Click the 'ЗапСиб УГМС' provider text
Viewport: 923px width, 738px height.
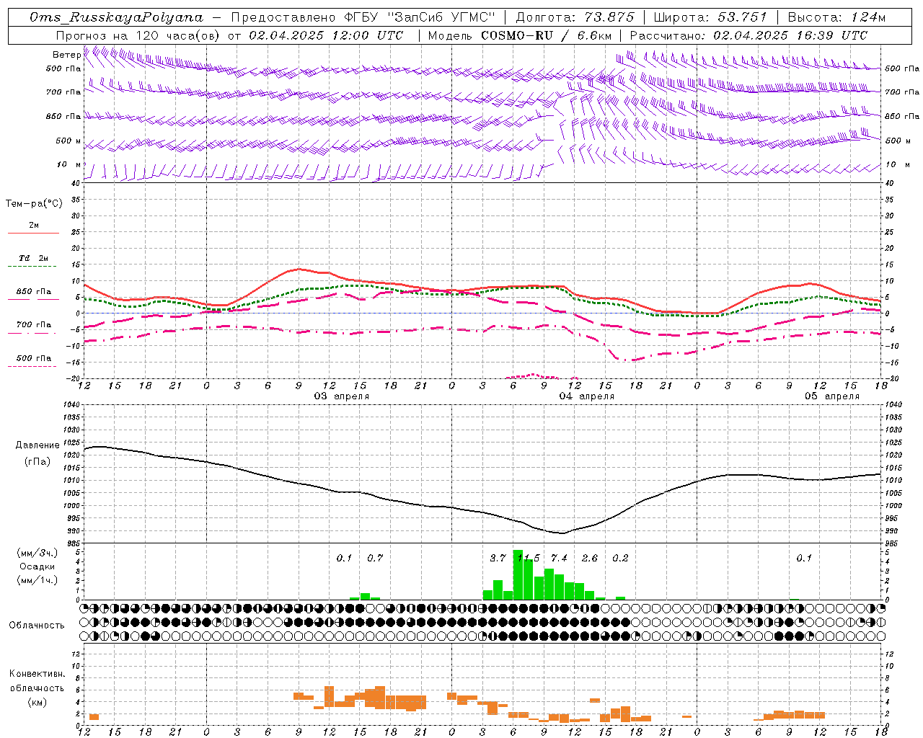click(x=443, y=17)
